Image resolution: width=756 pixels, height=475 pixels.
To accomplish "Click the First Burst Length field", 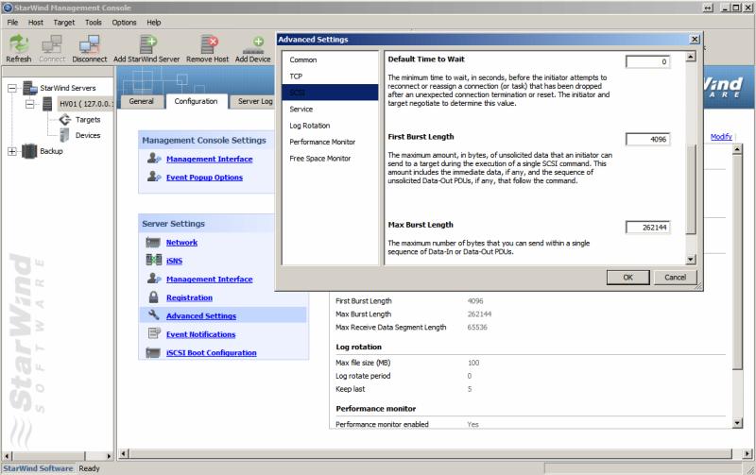I will 647,139.
